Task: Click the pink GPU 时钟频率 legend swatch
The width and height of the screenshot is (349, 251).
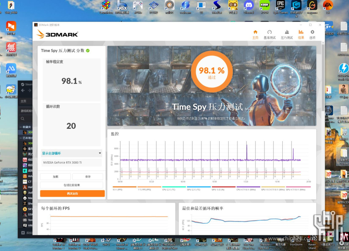Action: 298,187
